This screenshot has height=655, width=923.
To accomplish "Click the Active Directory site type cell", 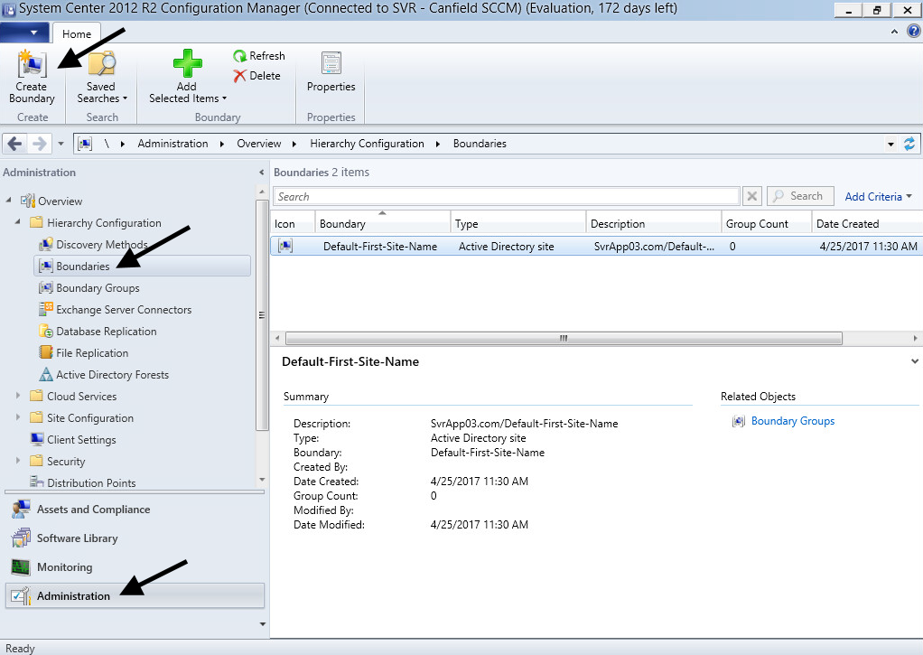I will pyautogui.click(x=507, y=247).
